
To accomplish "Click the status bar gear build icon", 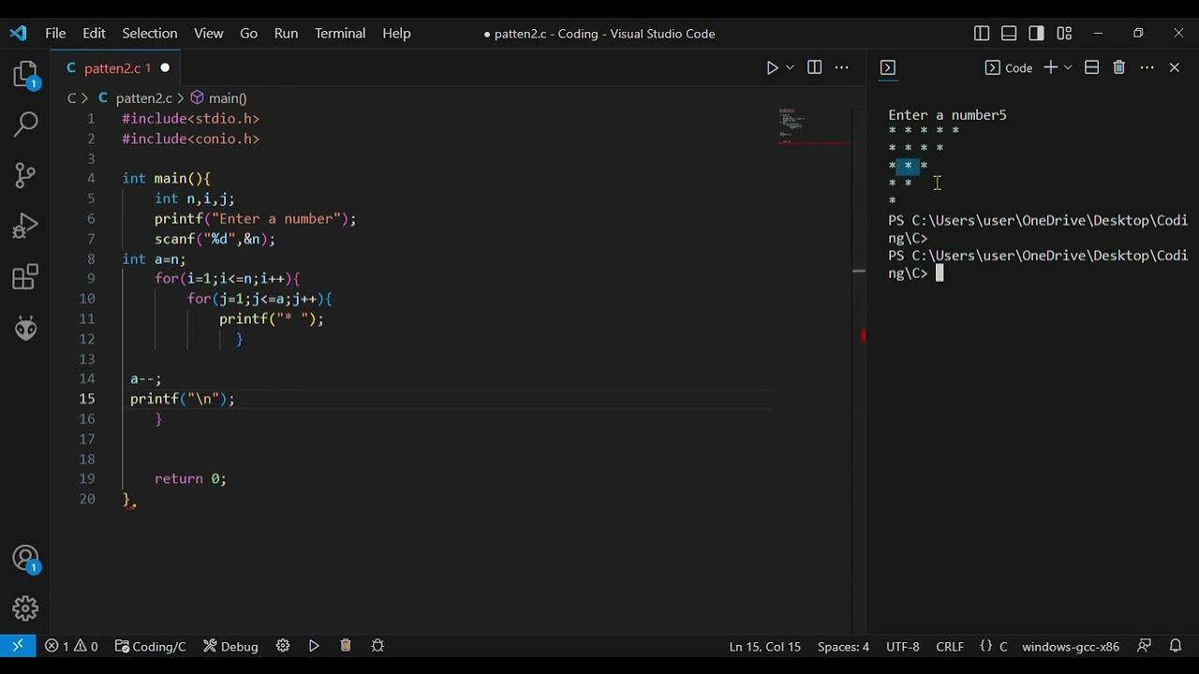I will 283,646.
